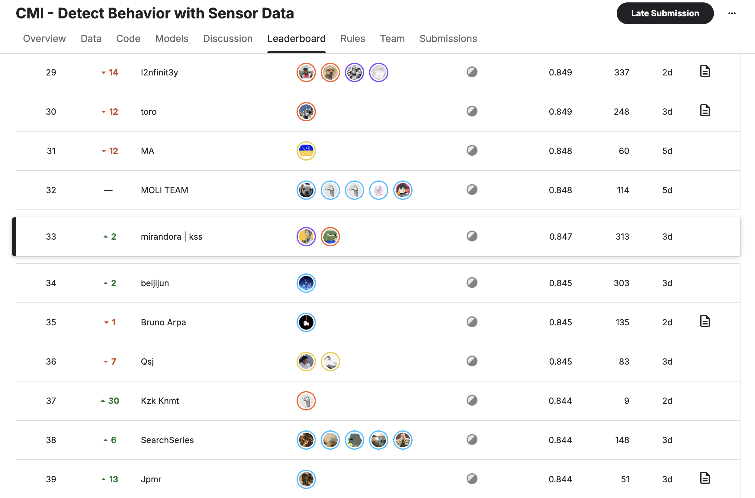This screenshot has width=755, height=498.
Task: Open toro's solution write-up icon
Action: [705, 111]
